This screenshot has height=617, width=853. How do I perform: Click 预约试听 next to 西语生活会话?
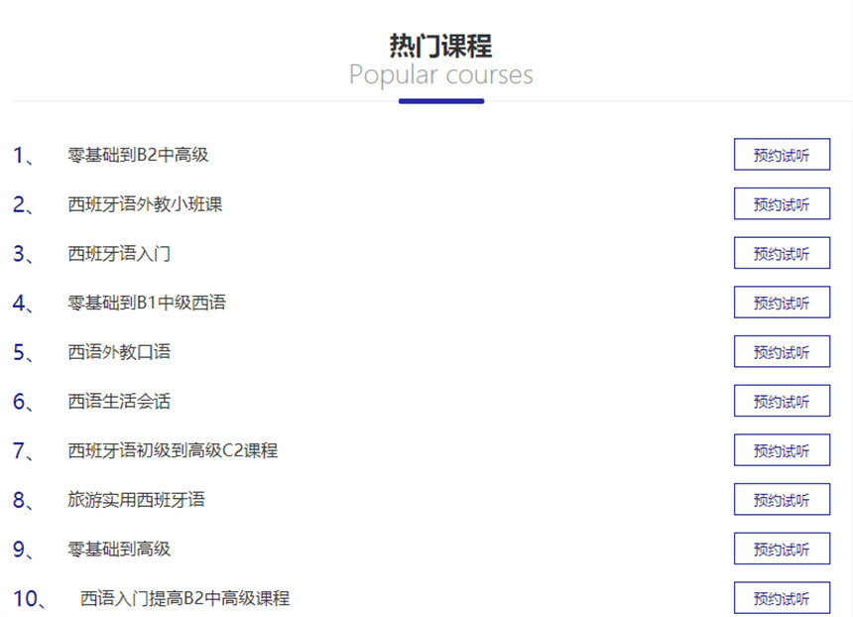pos(781,402)
